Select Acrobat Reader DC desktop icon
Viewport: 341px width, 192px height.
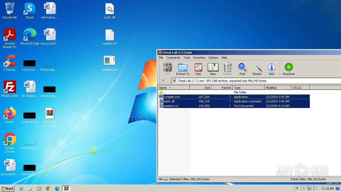[10, 39]
